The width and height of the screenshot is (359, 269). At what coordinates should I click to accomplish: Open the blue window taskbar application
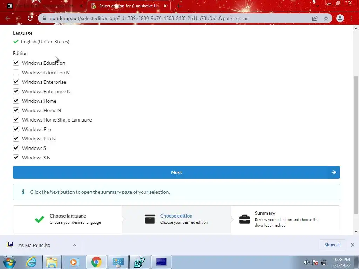161,262
